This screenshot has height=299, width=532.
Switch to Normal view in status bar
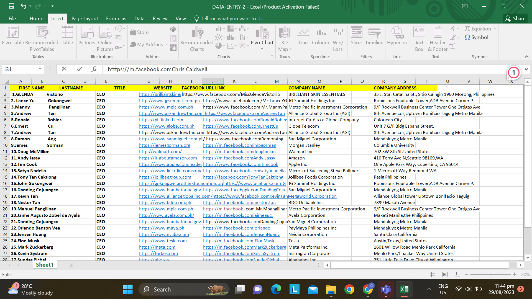pos(432,274)
